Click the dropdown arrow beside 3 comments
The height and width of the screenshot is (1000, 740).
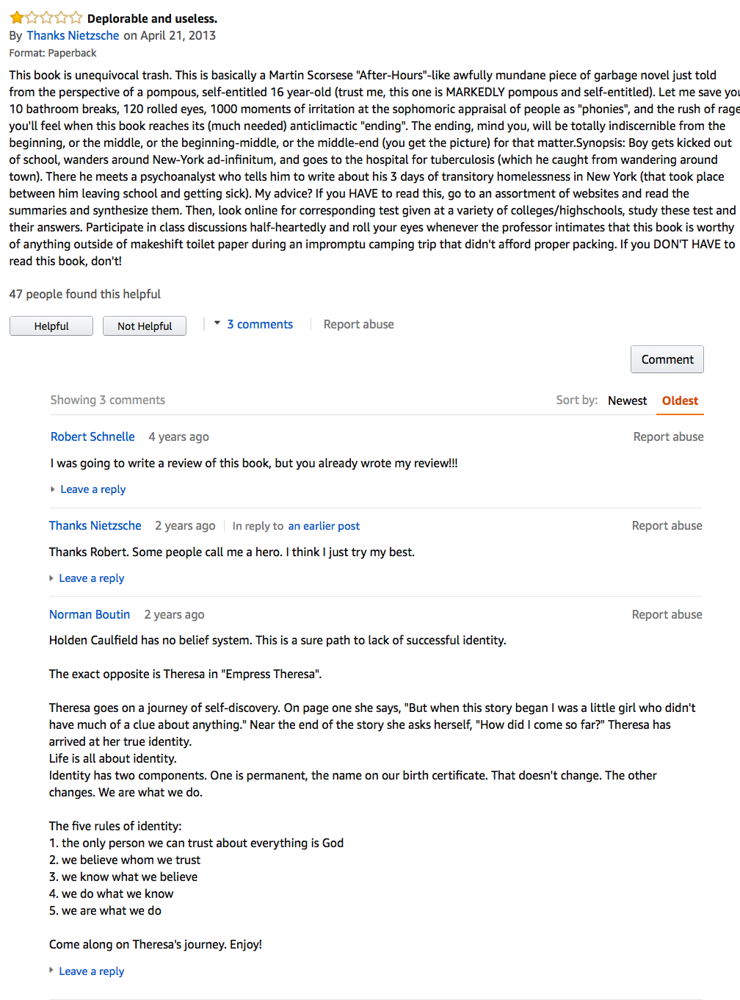point(217,323)
